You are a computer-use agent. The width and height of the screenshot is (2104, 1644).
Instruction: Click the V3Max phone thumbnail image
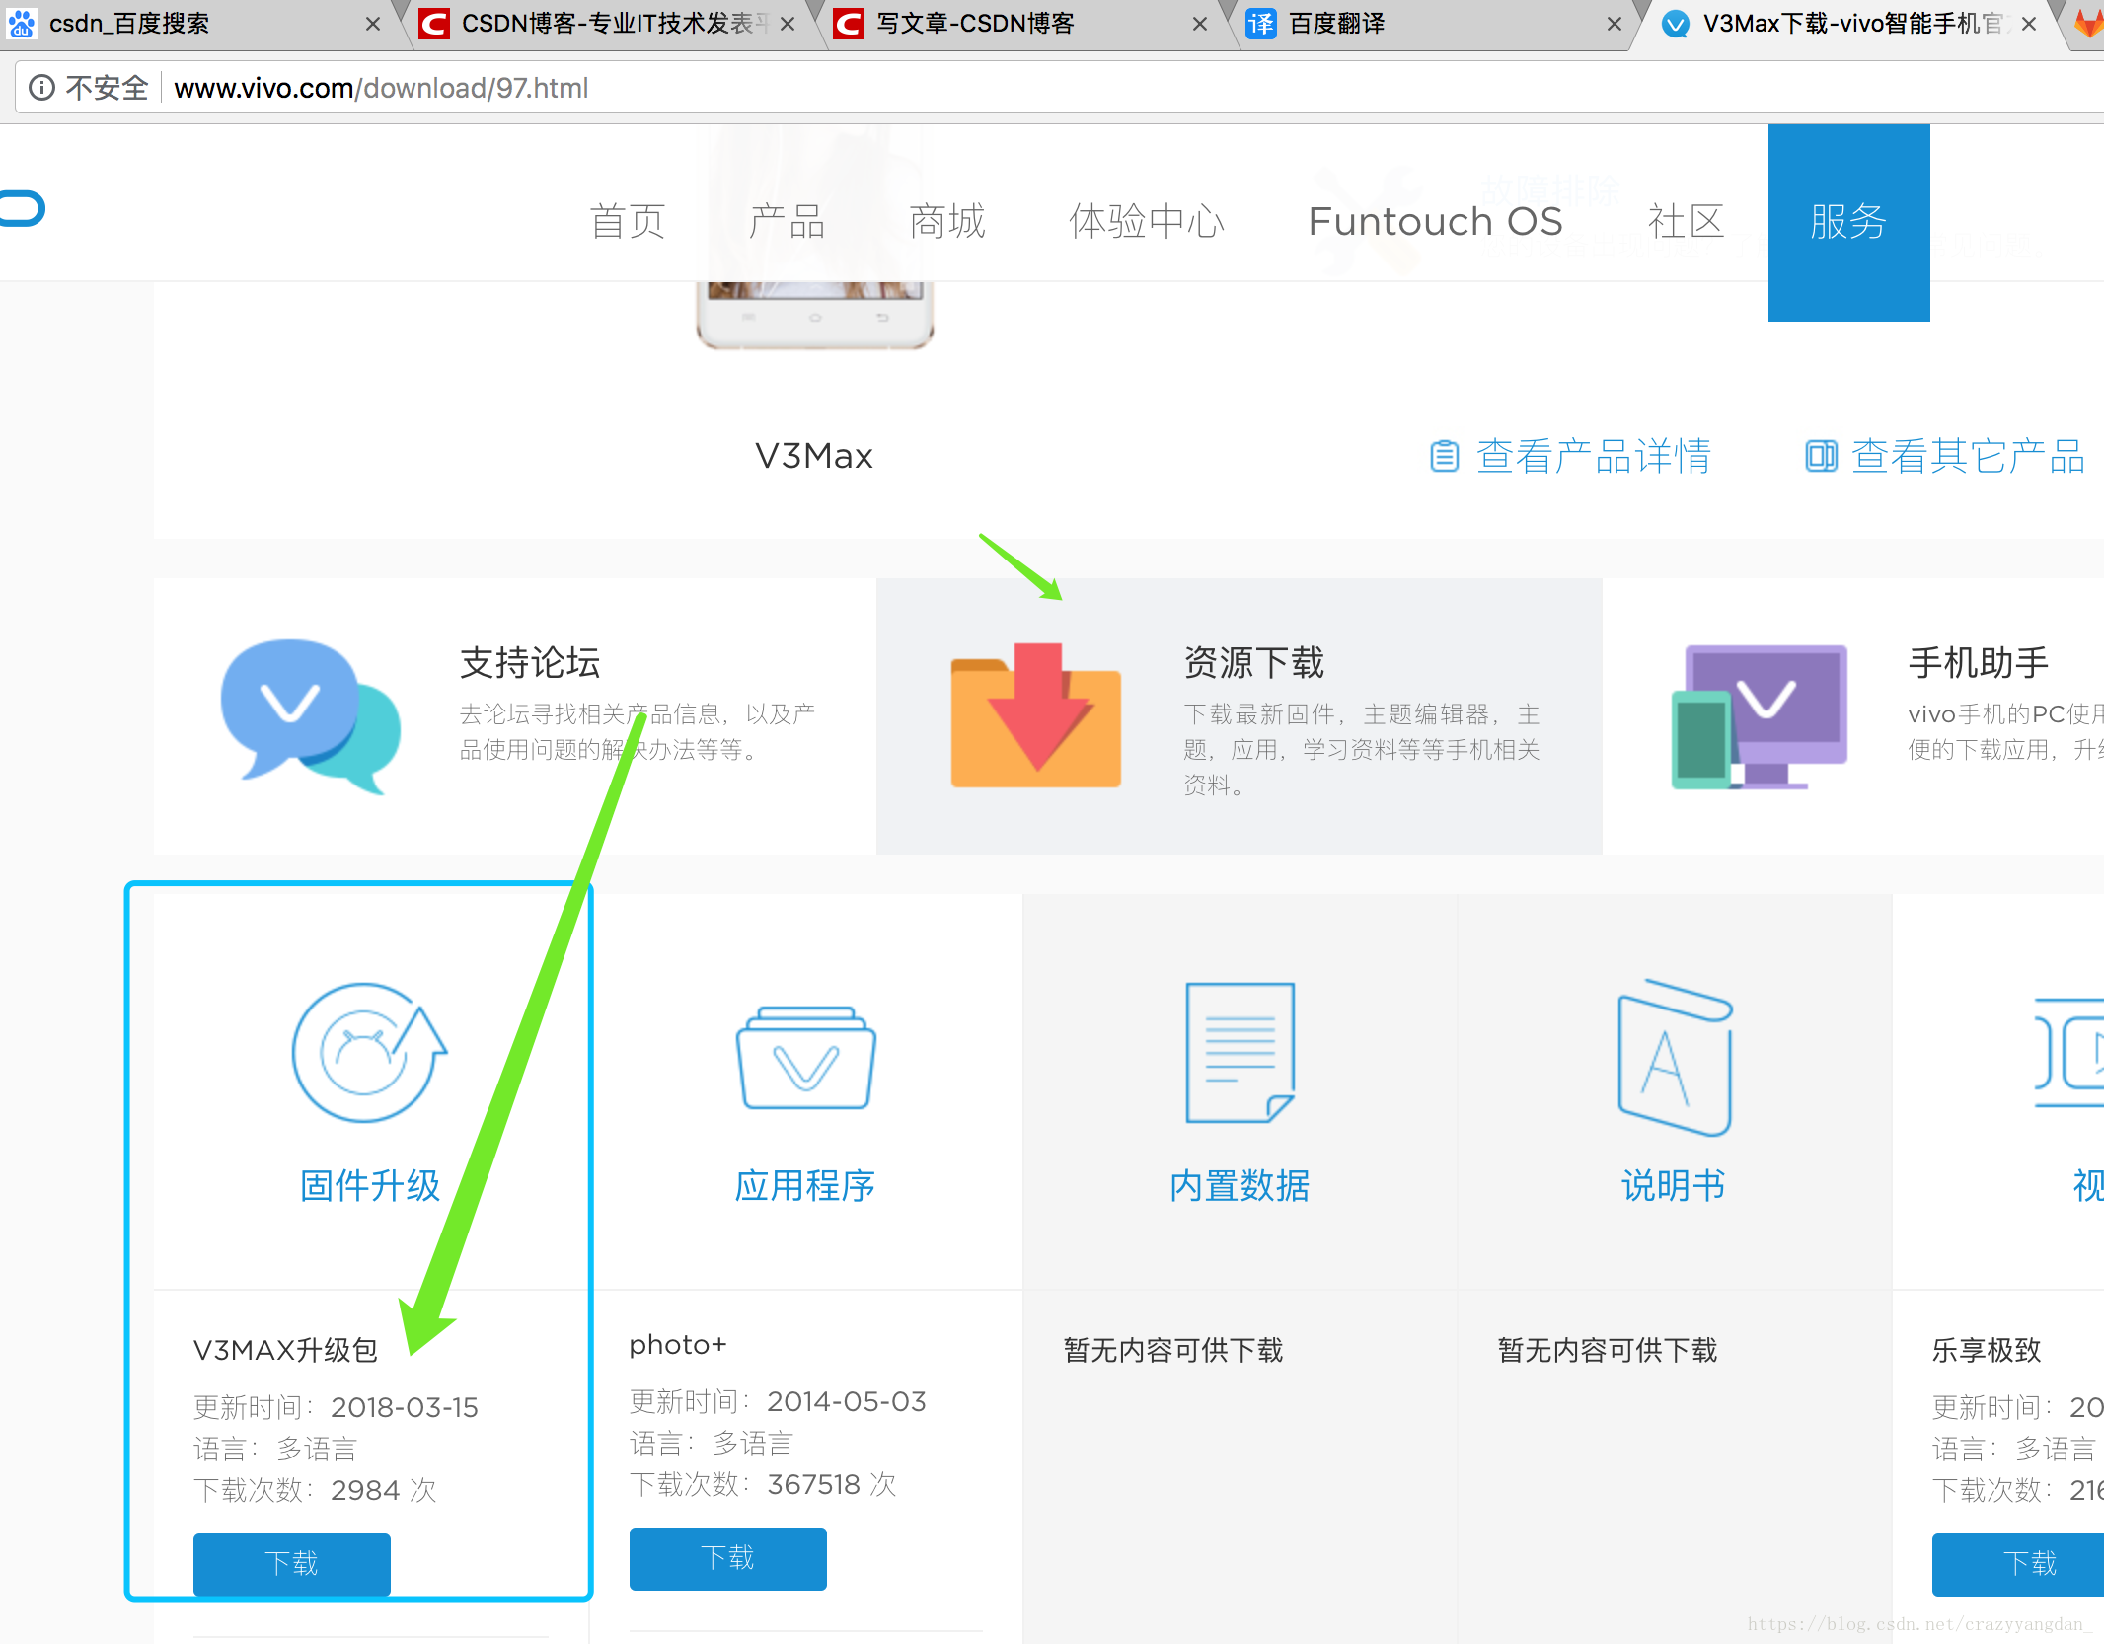pos(815,314)
